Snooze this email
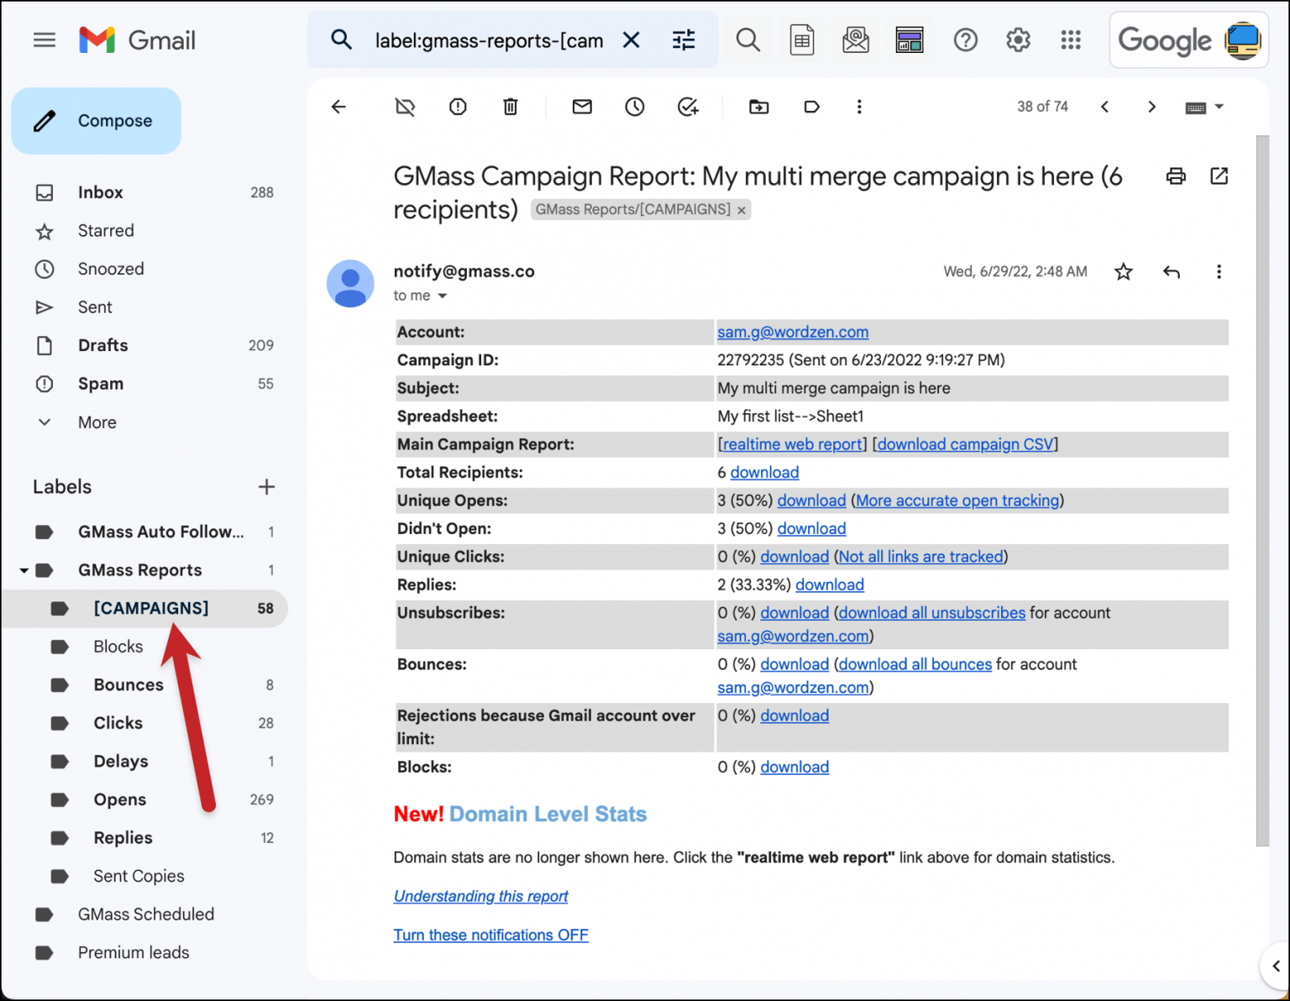Viewport: 1290px width, 1001px height. (x=634, y=107)
